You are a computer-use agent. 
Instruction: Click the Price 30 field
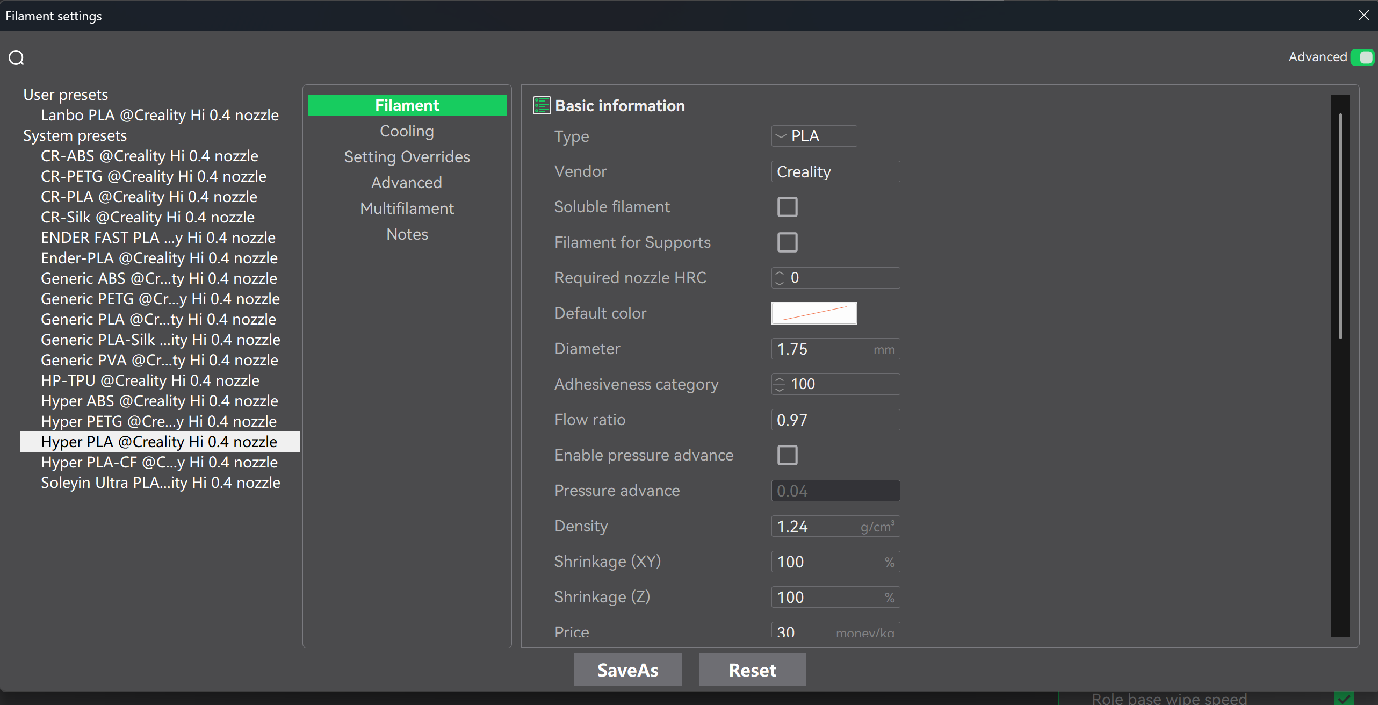835,631
